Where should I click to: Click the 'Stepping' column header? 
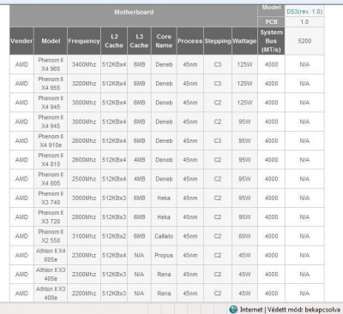[x=218, y=41]
